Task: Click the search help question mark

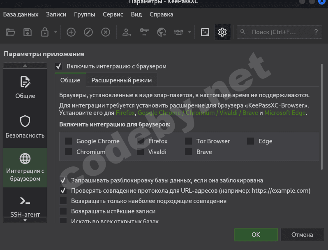Action: click(x=316, y=32)
